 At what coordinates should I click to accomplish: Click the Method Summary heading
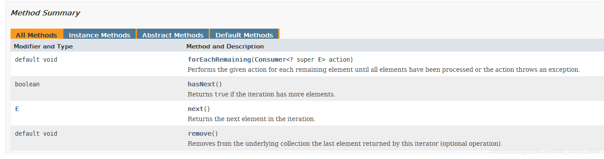[x=45, y=13]
